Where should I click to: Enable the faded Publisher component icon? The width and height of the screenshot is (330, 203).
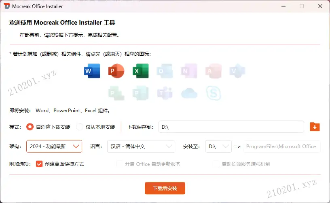click(141, 93)
